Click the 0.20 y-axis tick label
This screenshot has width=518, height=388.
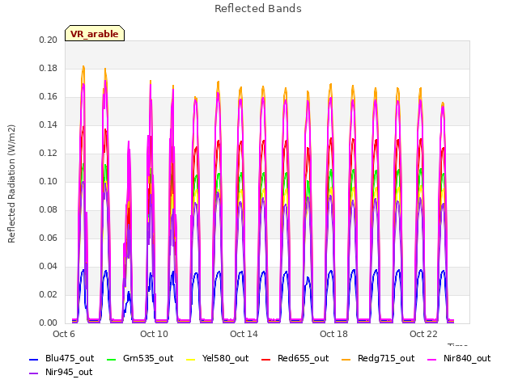pos(49,40)
